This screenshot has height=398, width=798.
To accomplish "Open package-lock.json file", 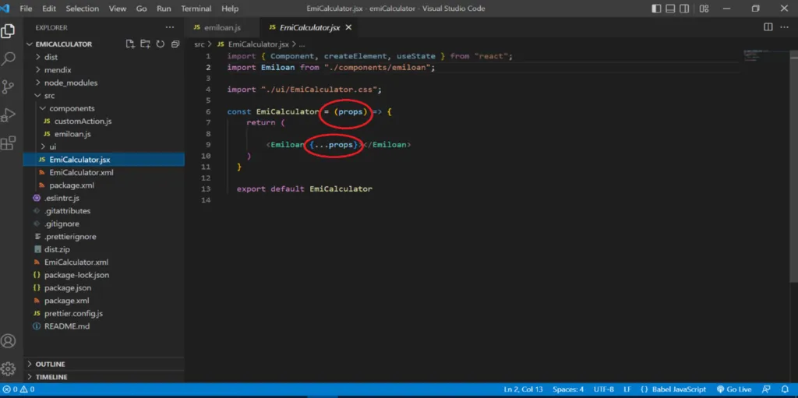I will pyautogui.click(x=76, y=275).
